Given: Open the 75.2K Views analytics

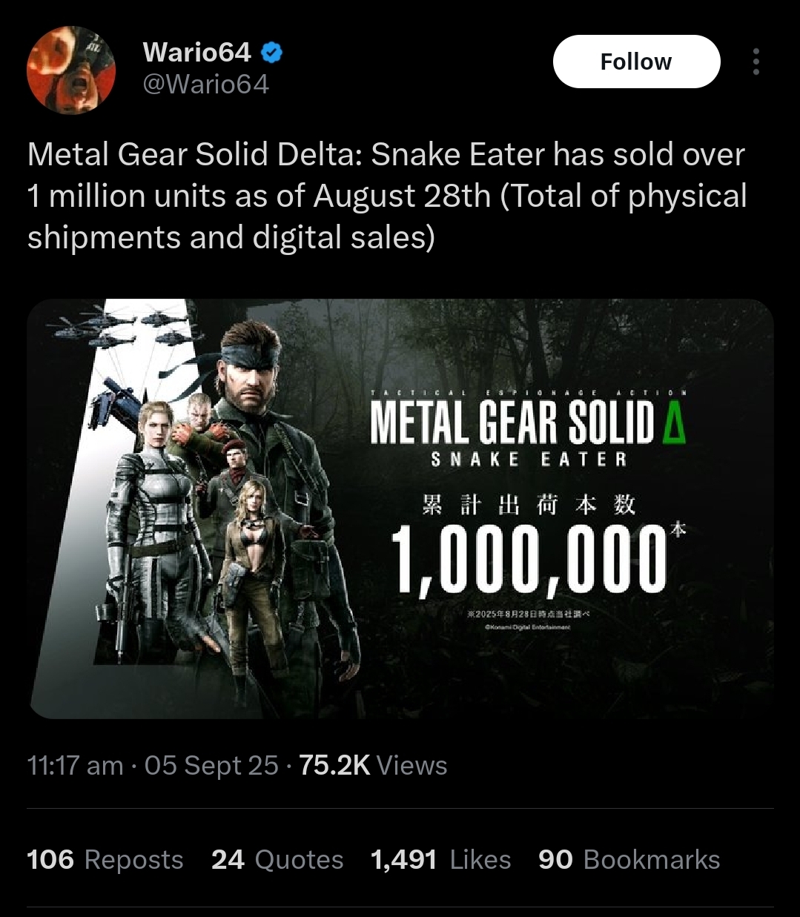Looking at the screenshot, I should (373, 765).
